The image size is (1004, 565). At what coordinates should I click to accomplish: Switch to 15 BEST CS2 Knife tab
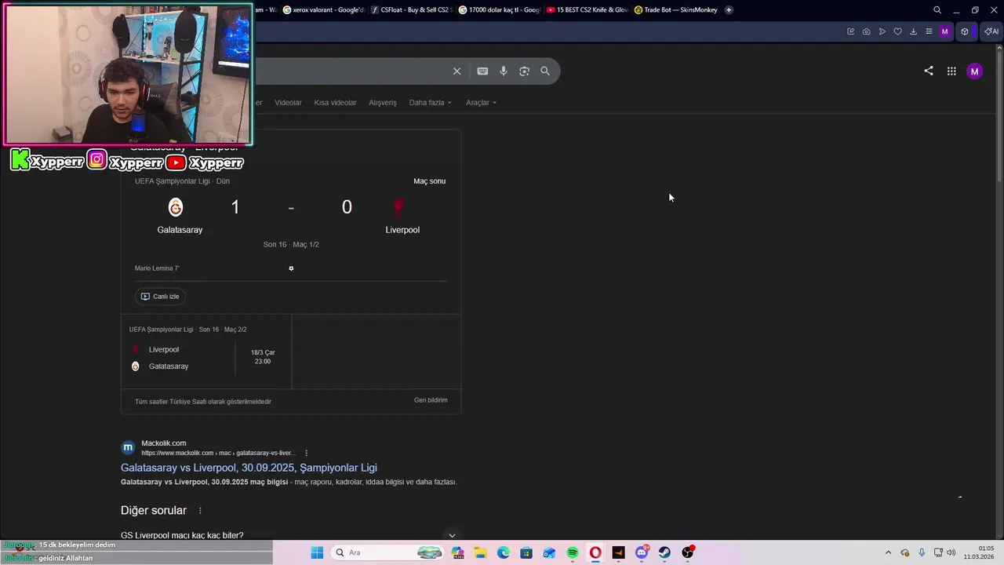(x=587, y=10)
